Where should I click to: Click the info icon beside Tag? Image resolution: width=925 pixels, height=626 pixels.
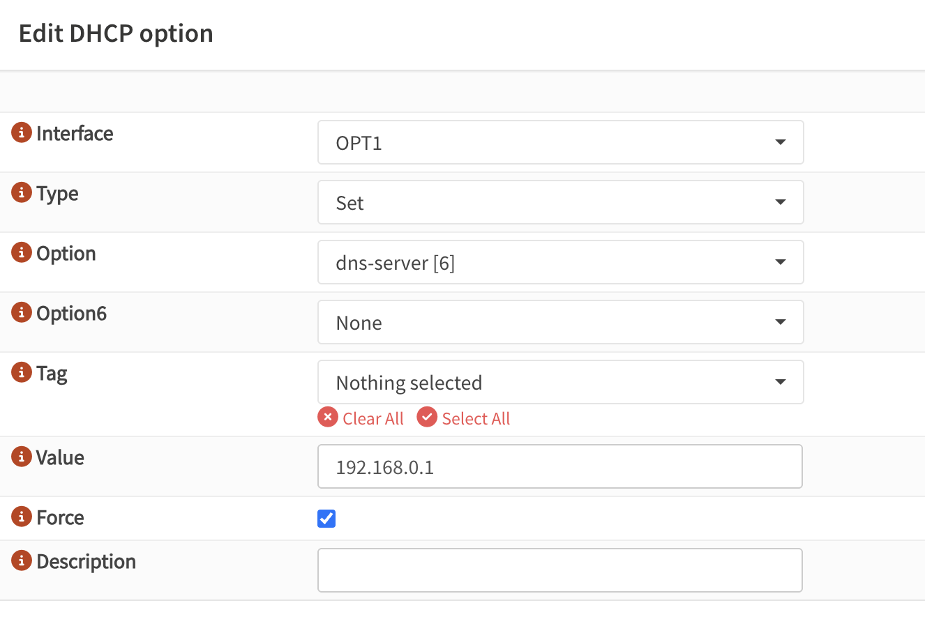(x=22, y=372)
